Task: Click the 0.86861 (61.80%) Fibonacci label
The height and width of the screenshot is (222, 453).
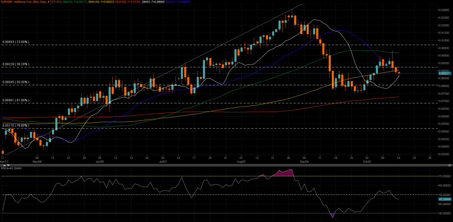Action: click(16, 100)
